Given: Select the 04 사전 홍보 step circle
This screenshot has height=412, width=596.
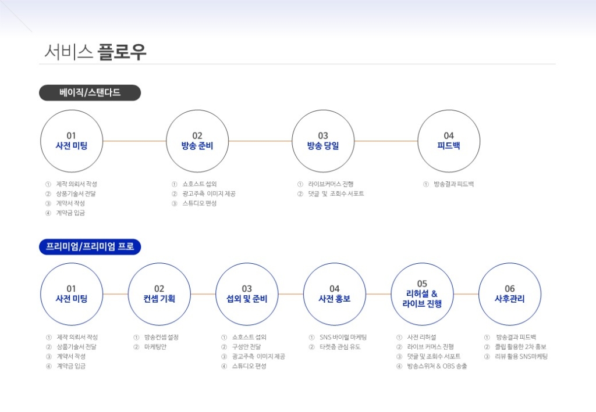Looking at the screenshot, I should pos(335,294).
